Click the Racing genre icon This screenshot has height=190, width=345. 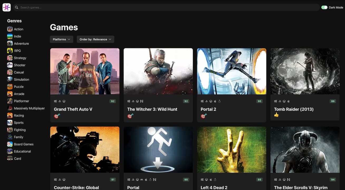click(10, 115)
